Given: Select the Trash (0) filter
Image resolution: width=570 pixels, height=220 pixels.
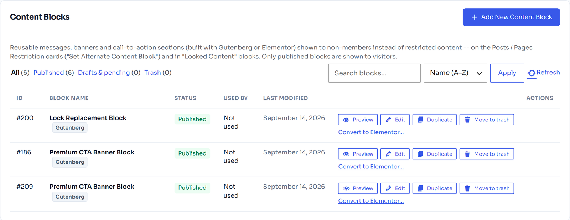Looking at the screenshot, I should (x=158, y=73).
